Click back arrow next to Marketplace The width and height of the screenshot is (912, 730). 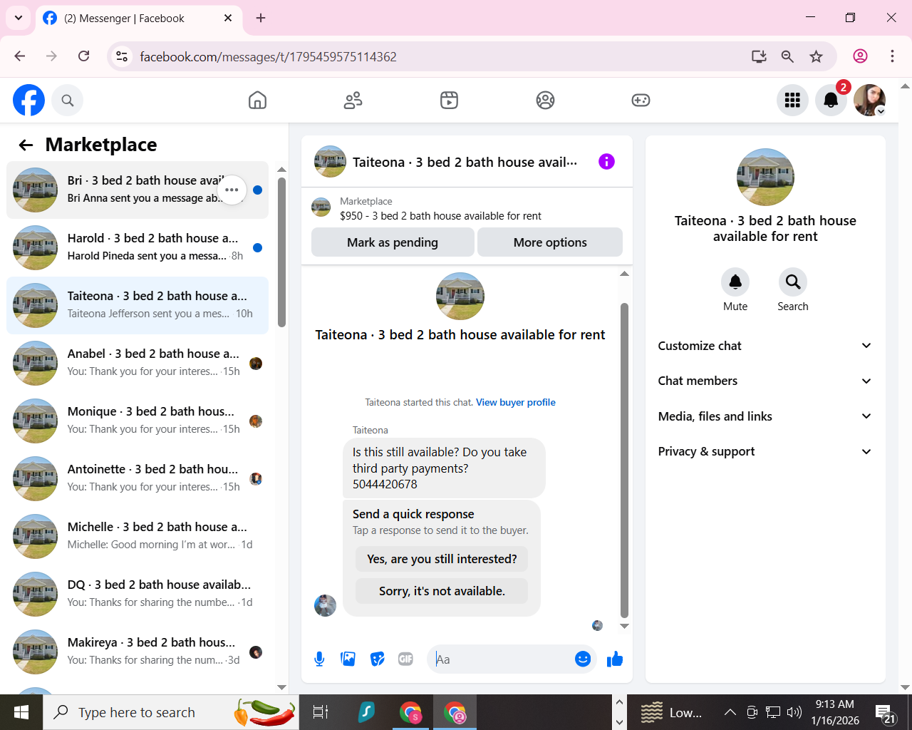tap(26, 145)
